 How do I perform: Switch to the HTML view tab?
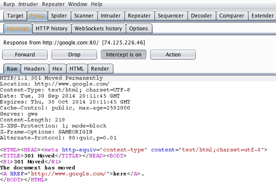click(x=77, y=68)
